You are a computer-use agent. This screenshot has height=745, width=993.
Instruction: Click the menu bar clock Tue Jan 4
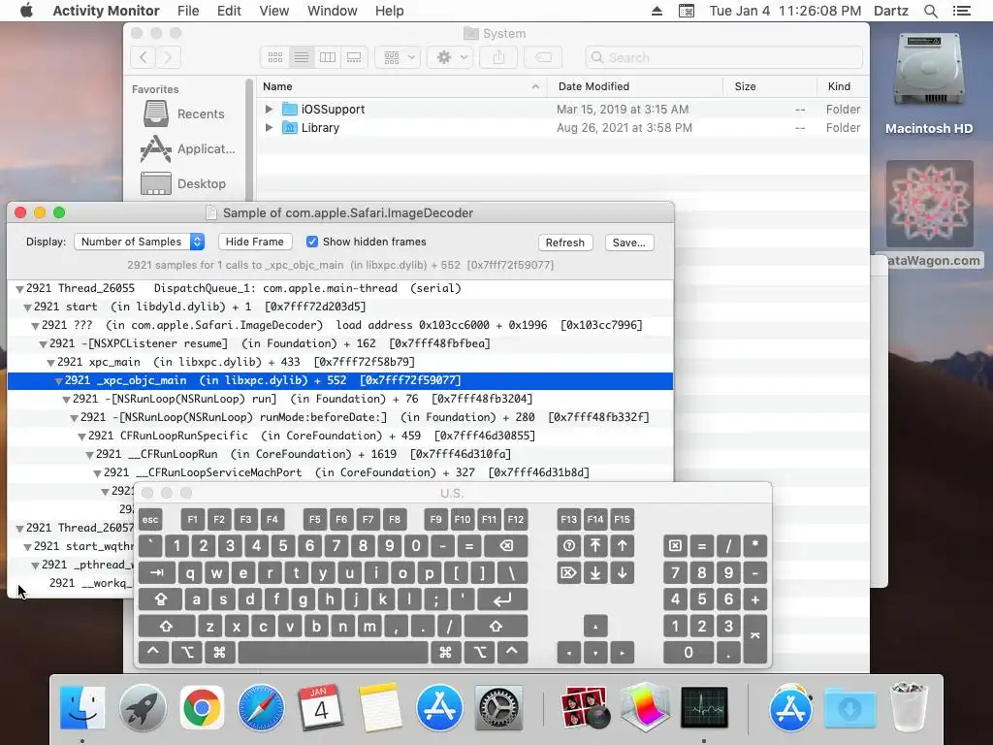tap(785, 11)
